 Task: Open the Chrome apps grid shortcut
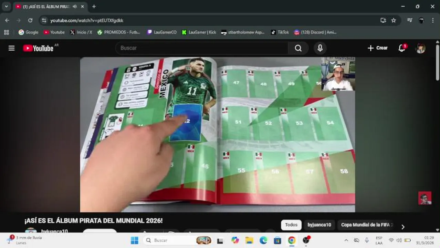[6, 32]
